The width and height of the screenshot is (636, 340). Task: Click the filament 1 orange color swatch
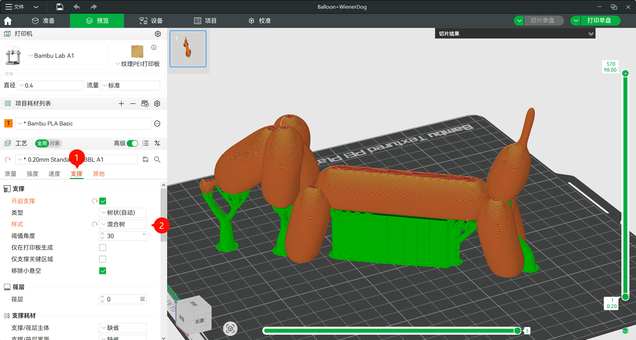point(8,124)
